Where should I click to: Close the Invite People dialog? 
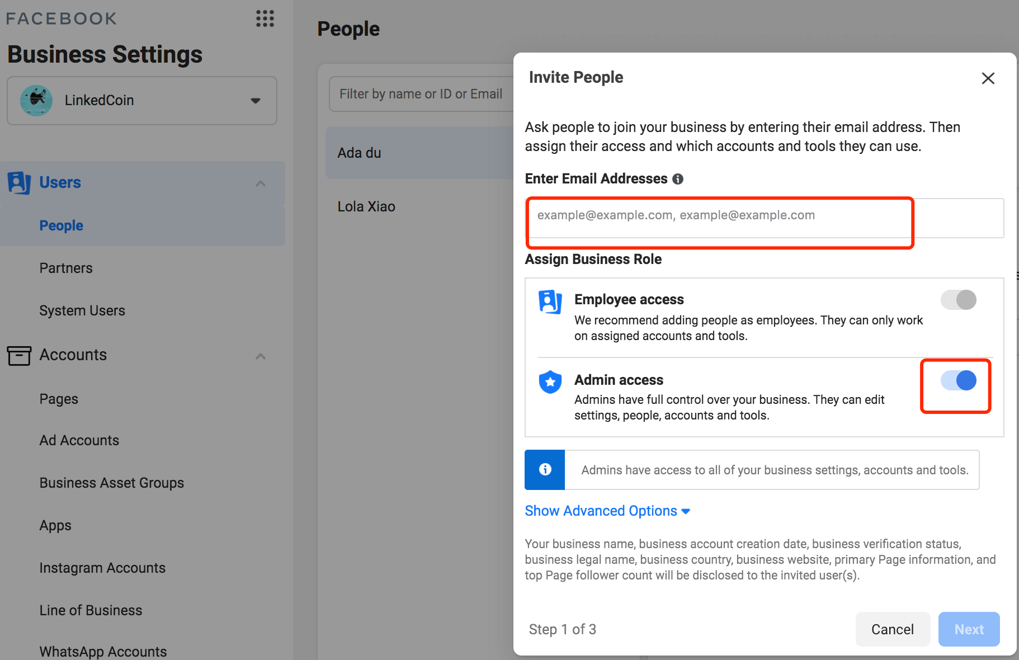coord(988,78)
